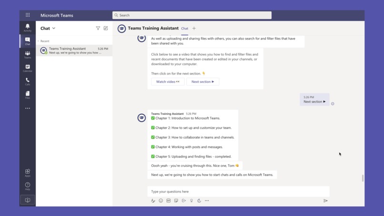Click the Type your questions here field
Viewport: 384px width, 216px height.
click(x=238, y=192)
